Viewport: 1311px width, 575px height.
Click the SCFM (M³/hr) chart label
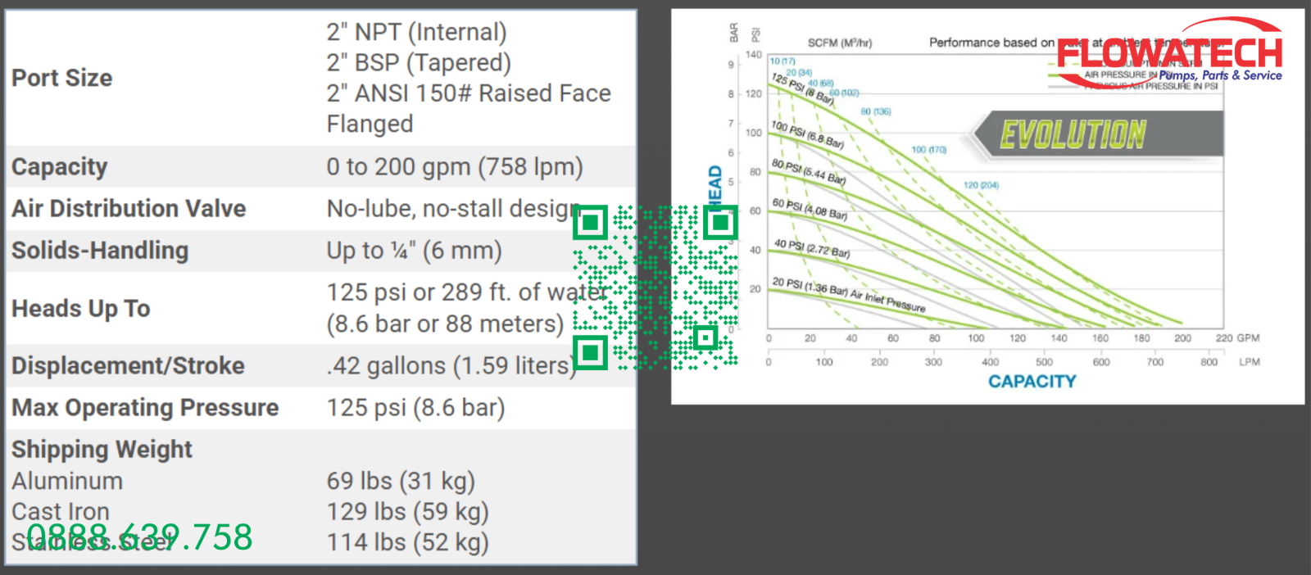tap(840, 43)
